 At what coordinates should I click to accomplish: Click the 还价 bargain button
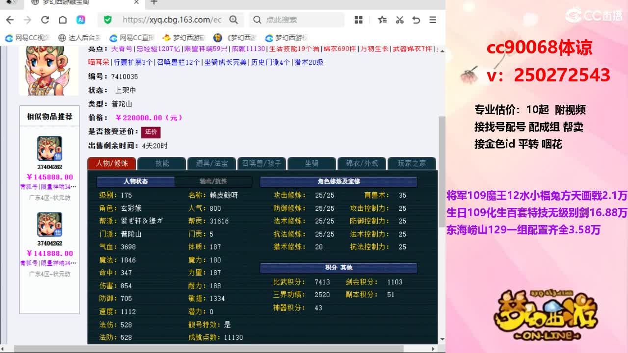[x=151, y=132]
